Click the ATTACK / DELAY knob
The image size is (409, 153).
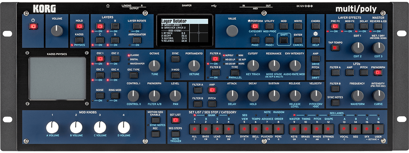[232, 95]
